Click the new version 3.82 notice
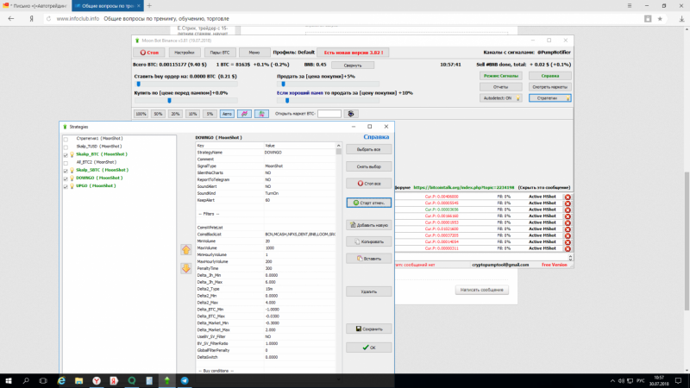This screenshot has width=690, height=388. click(x=353, y=53)
